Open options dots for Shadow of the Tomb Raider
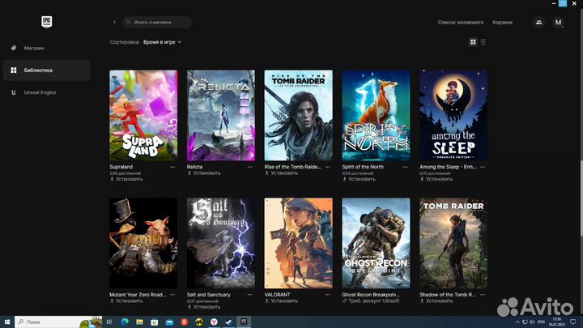Image resolution: width=583 pixels, height=328 pixels. [483, 295]
